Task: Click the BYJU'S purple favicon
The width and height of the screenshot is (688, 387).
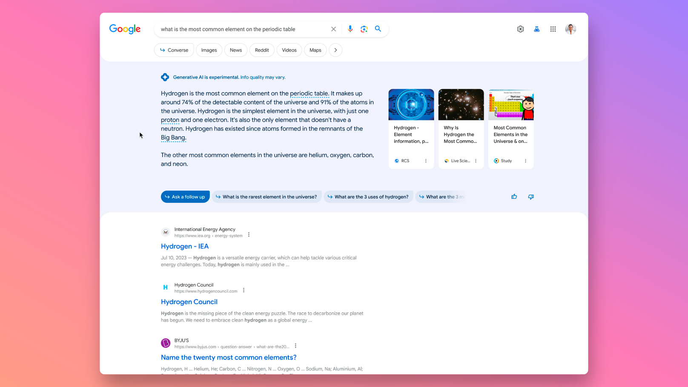Action: click(166, 343)
